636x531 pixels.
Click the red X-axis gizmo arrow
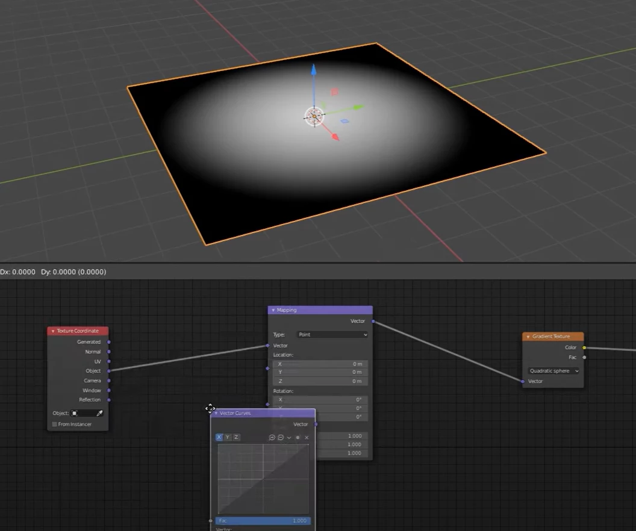pos(335,137)
